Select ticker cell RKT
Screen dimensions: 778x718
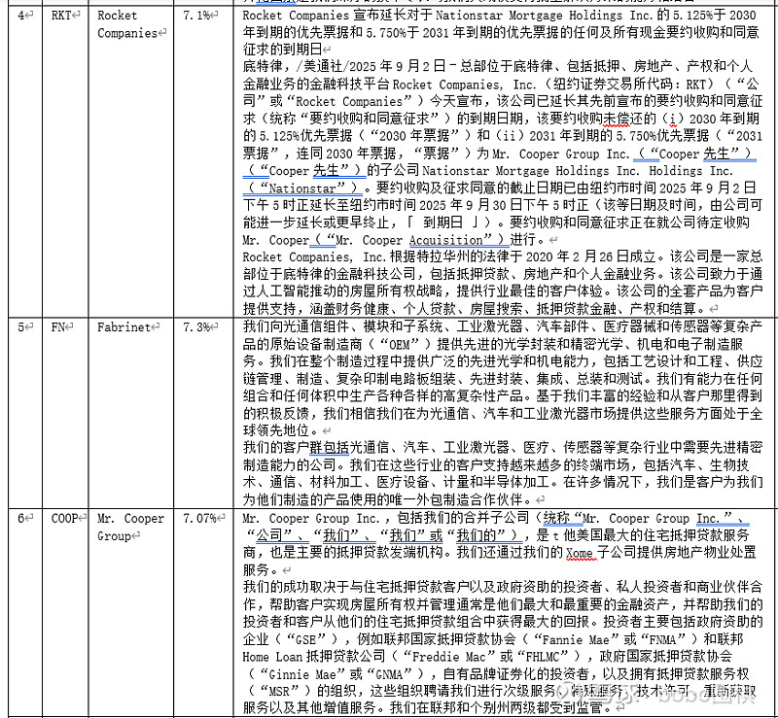point(65,161)
